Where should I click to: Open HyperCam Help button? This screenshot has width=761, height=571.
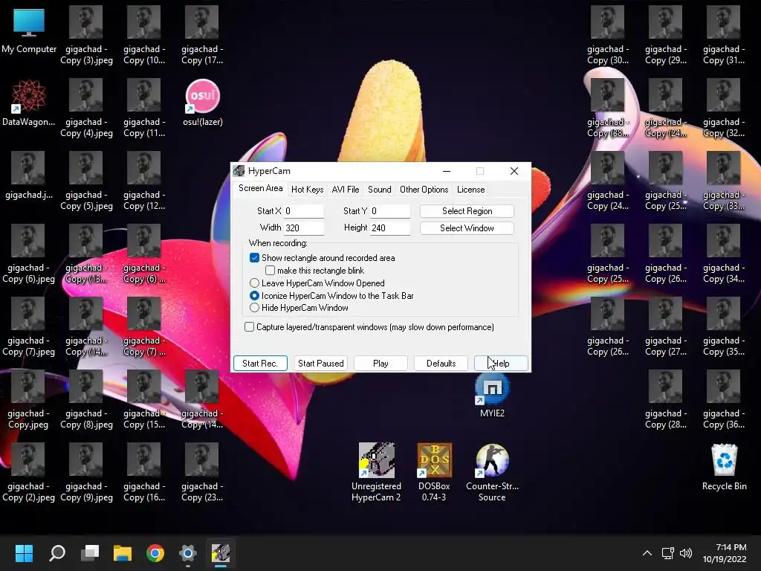[502, 364]
